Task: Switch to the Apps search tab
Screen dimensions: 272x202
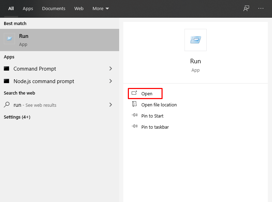Action: 28,8
